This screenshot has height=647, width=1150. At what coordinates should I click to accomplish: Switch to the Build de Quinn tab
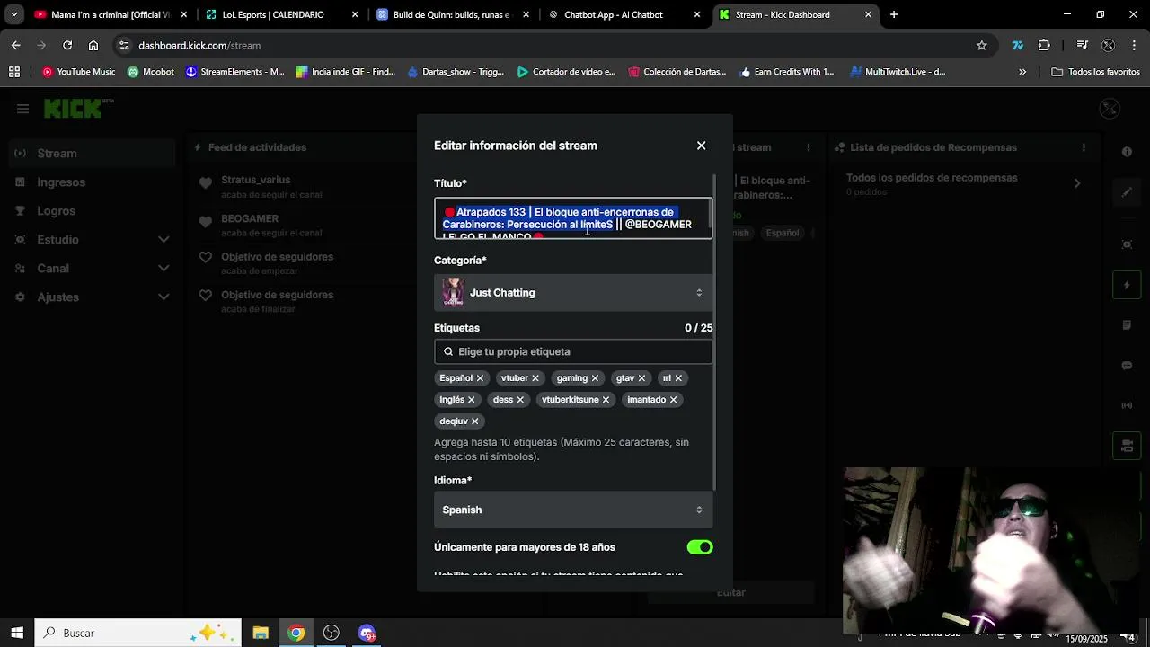(454, 14)
